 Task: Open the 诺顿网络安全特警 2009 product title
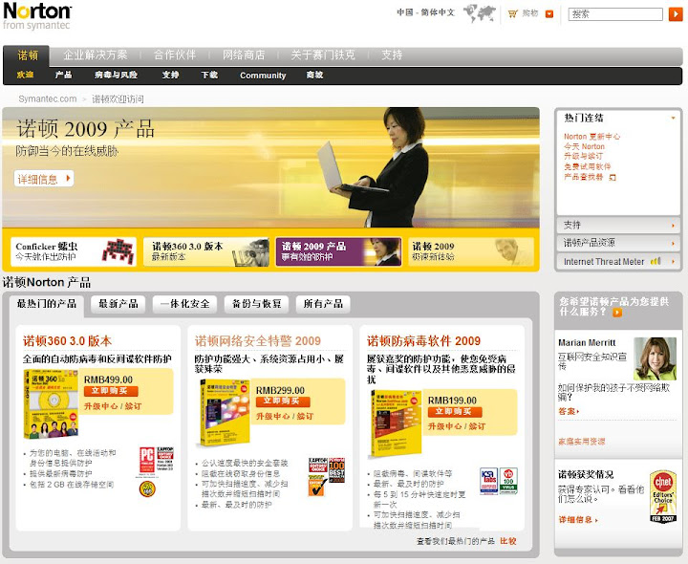[258, 341]
